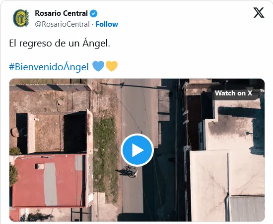Open the X logo in tweet corner

tap(259, 12)
